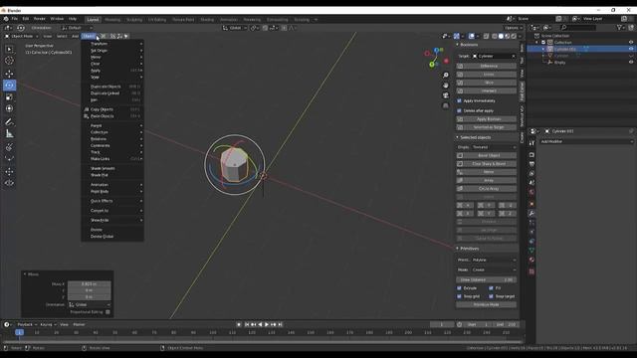Screen dimensions: 637x358
Task: Open the Orientation Global dropdown in Move panel
Action: (x=90, y=304)
